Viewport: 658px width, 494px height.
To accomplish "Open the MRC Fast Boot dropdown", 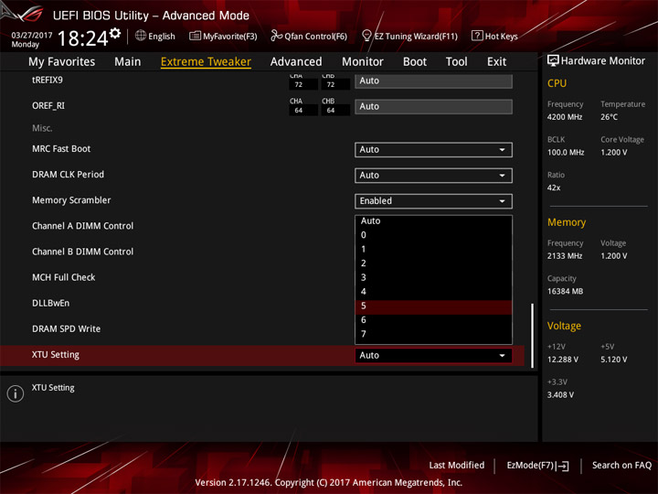I will pos(433,149).
